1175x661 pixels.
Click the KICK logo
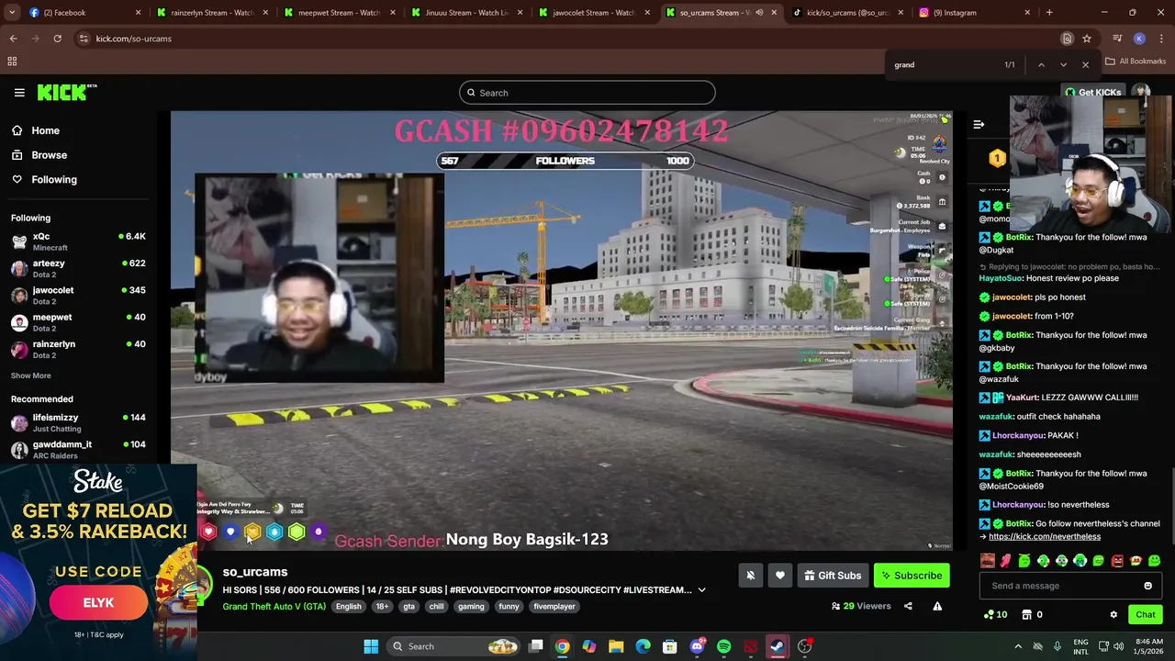point(67,92)
